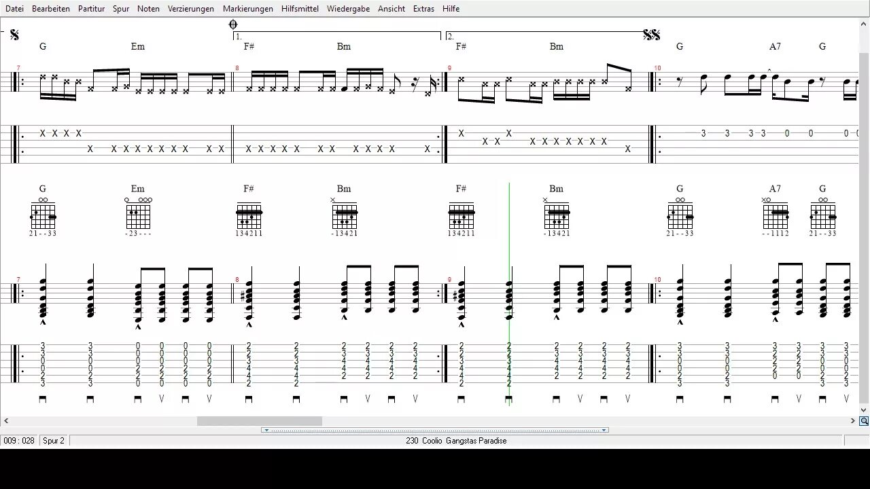Click the double segno sign above measure 10

[652, 35]
